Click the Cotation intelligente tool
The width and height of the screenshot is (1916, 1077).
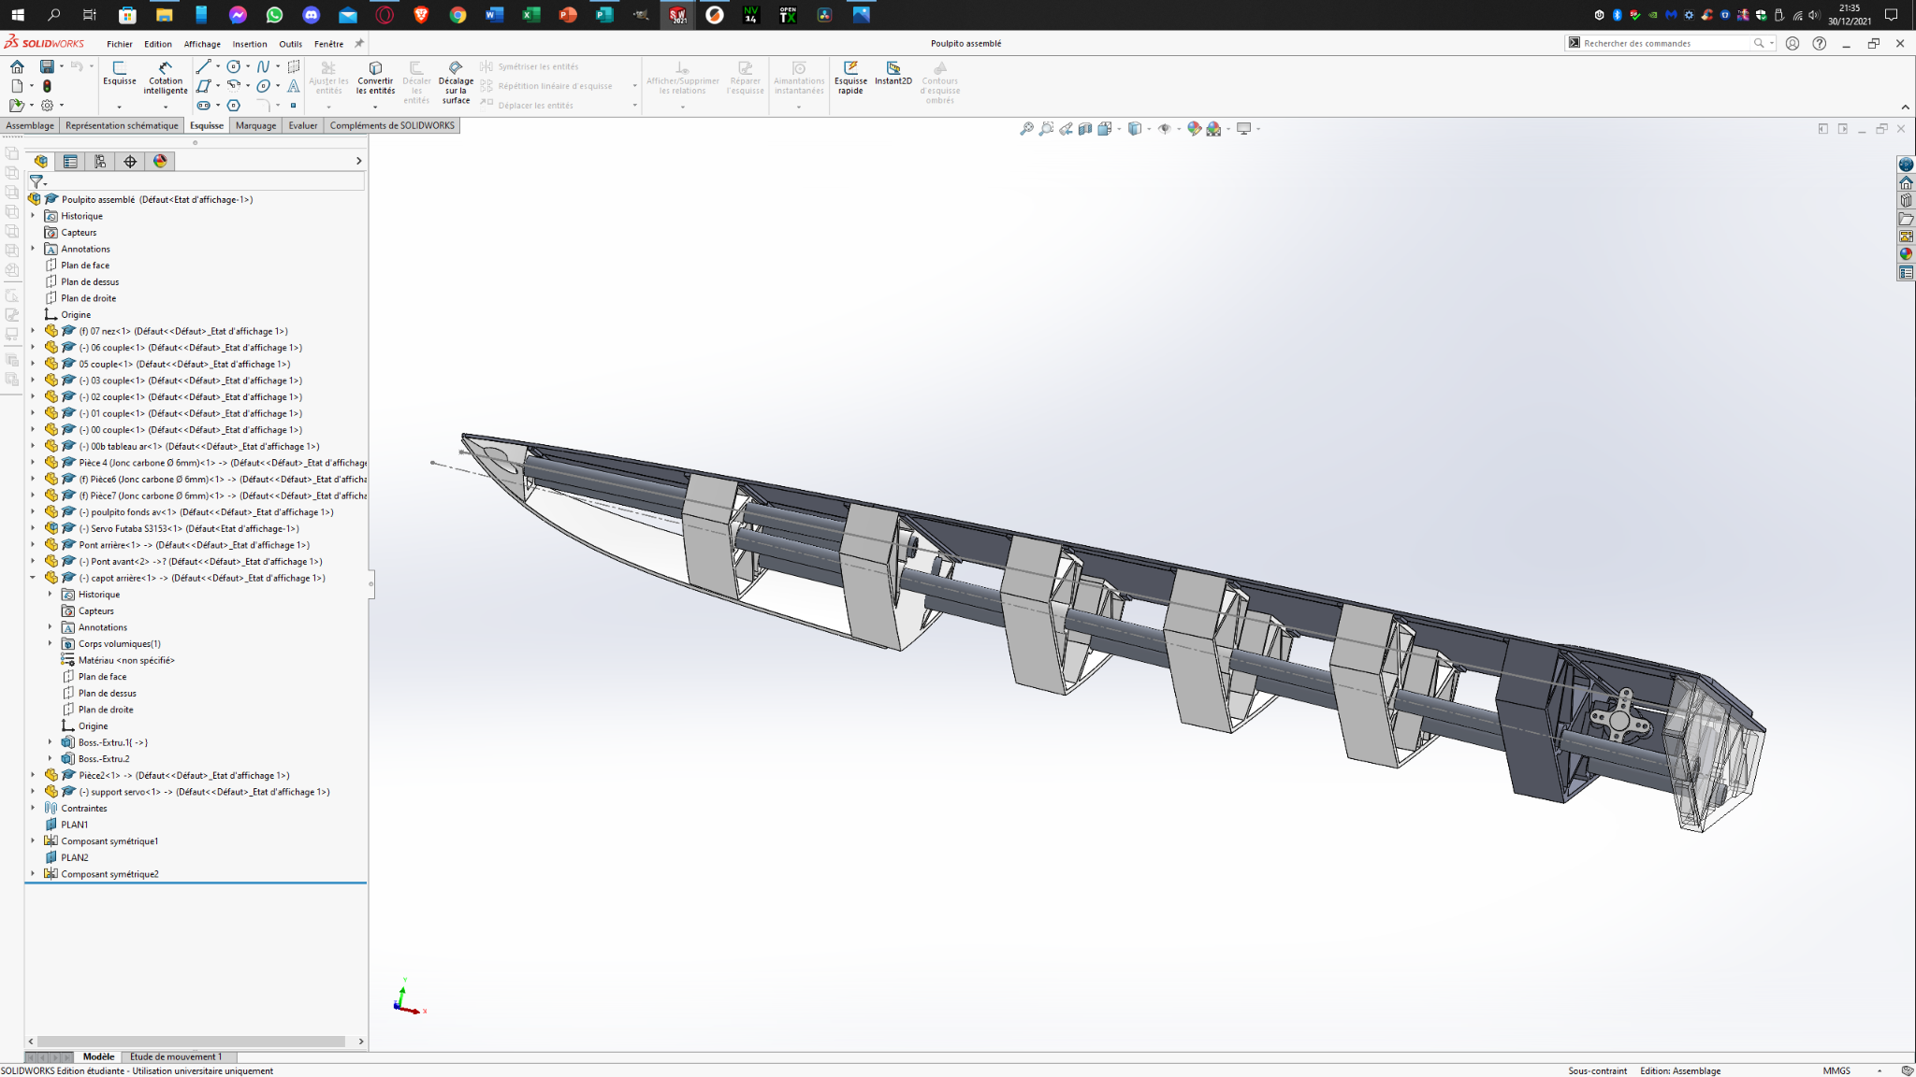(x=165, y=76)
